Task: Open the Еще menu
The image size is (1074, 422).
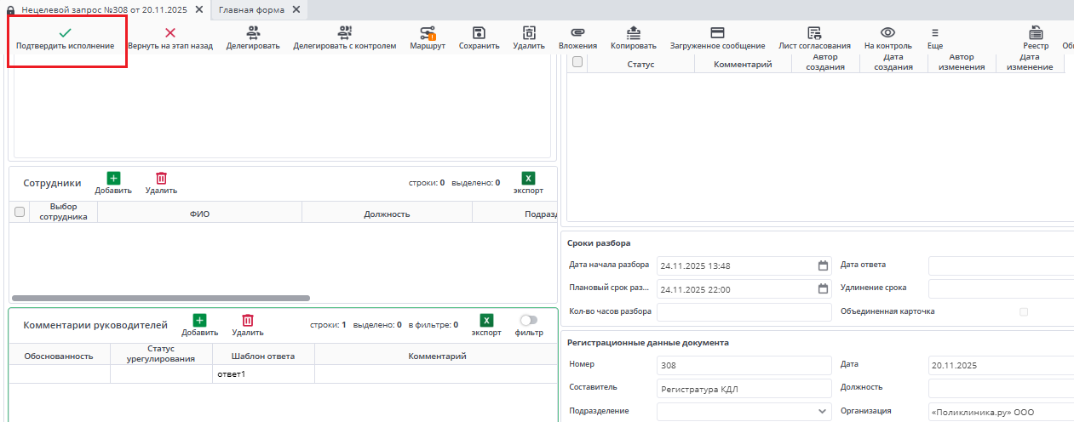Action: 935,38
